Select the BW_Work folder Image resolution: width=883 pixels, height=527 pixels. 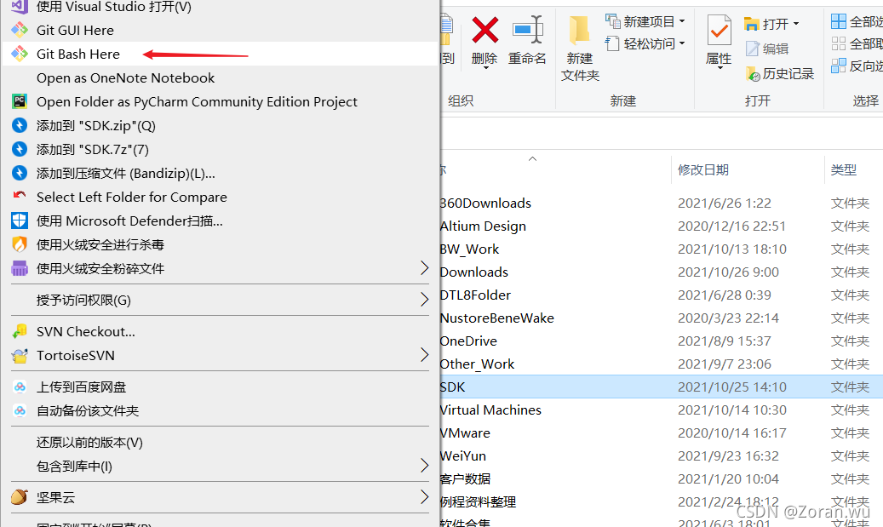[x=470, y=249]
